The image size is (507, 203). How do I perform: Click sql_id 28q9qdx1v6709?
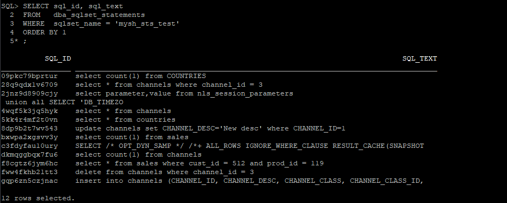click(29, 85)
